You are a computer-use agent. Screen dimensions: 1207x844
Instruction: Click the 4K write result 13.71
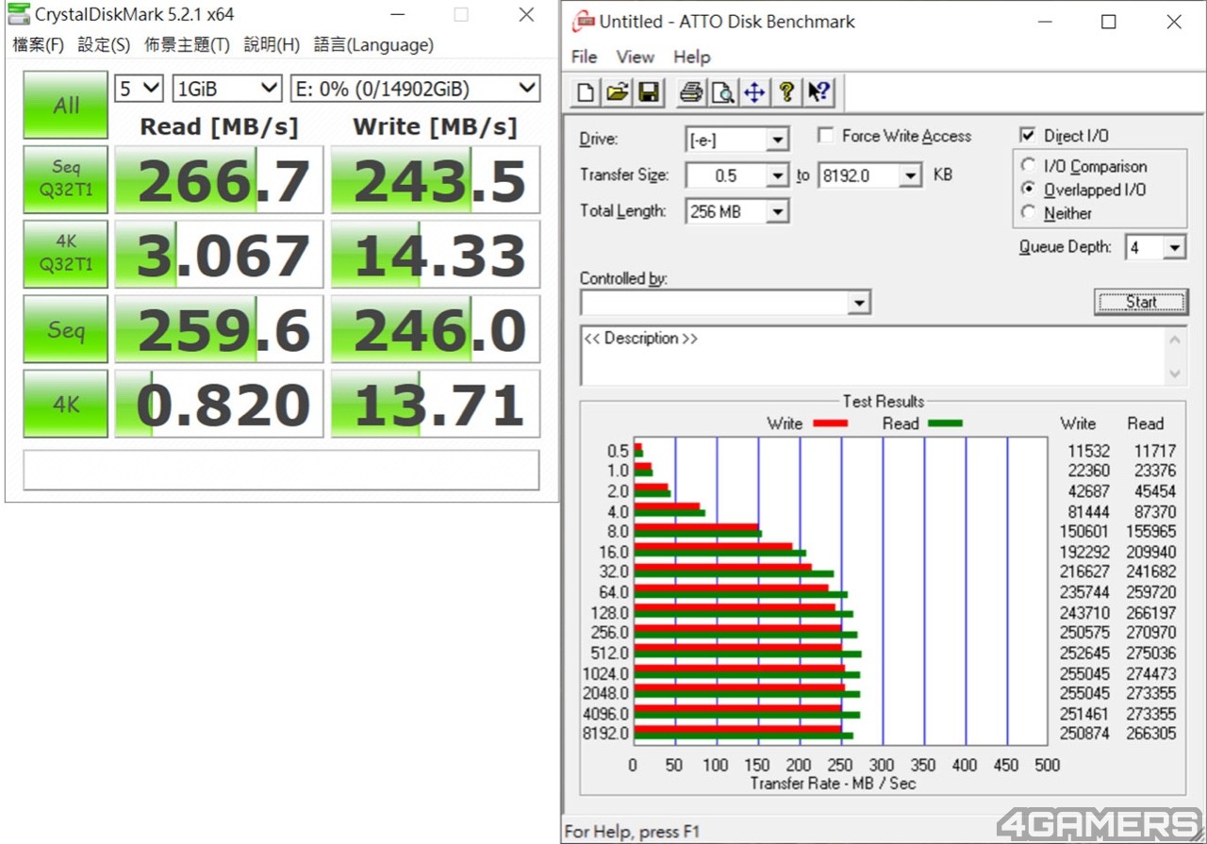[x=435, y=404]
